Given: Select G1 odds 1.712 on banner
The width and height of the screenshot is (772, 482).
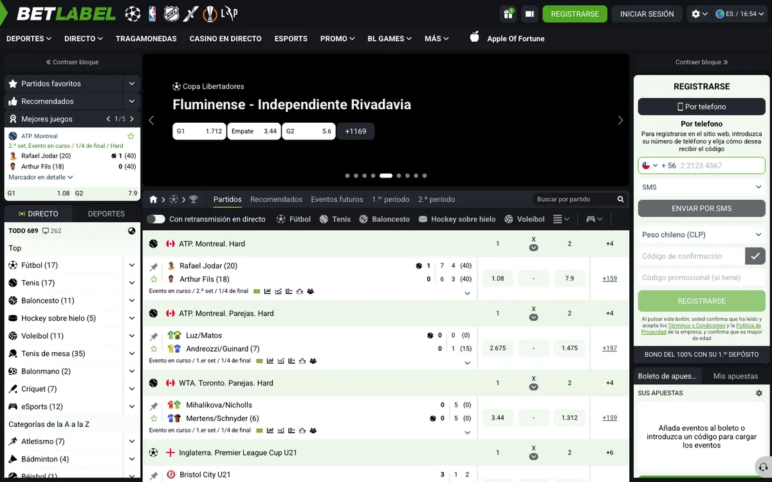Looking at the screenshot, I should [199, 131].
